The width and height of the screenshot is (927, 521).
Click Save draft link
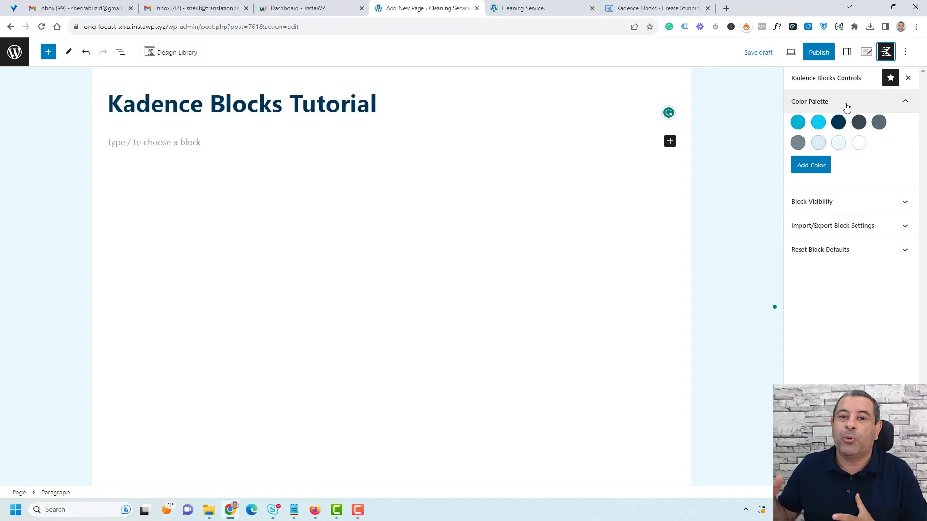(x=758, y=52)
